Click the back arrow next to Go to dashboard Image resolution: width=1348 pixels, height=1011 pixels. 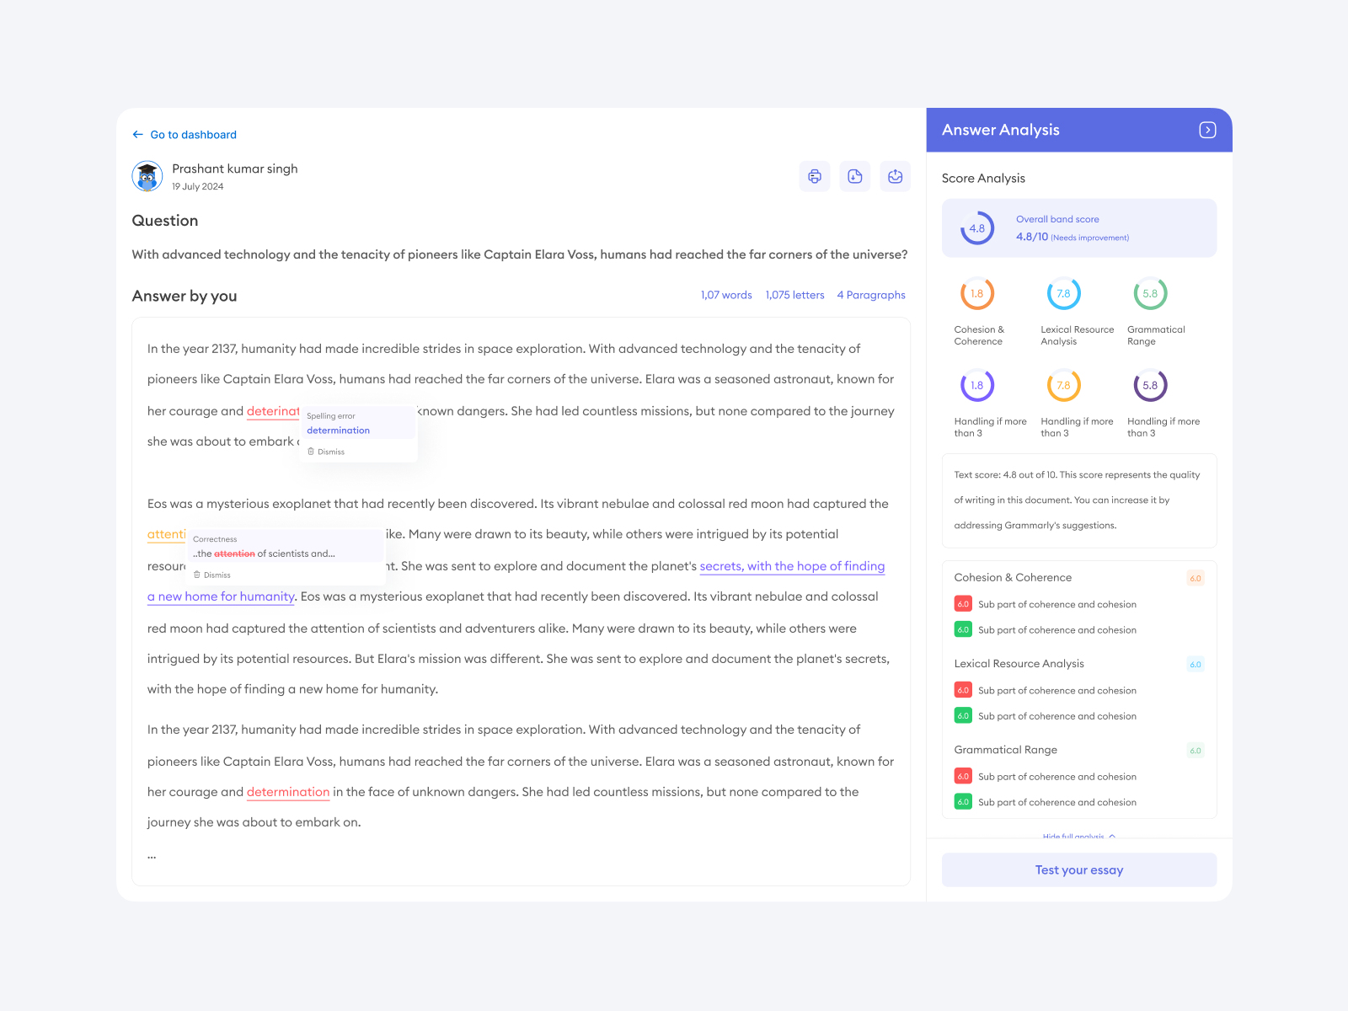tap(138, 135)
